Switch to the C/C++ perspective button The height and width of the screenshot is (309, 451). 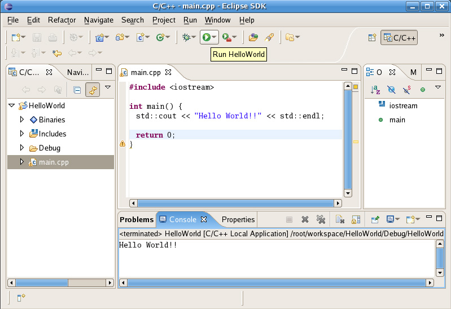(399, 38)
